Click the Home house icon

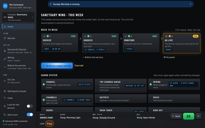coord(5,27)
